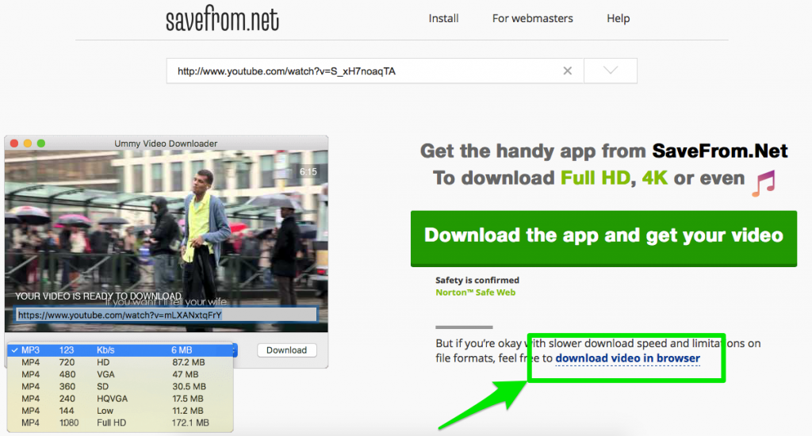Select the MP3 123 Kb/s 6 MB option

pos(121,350)
